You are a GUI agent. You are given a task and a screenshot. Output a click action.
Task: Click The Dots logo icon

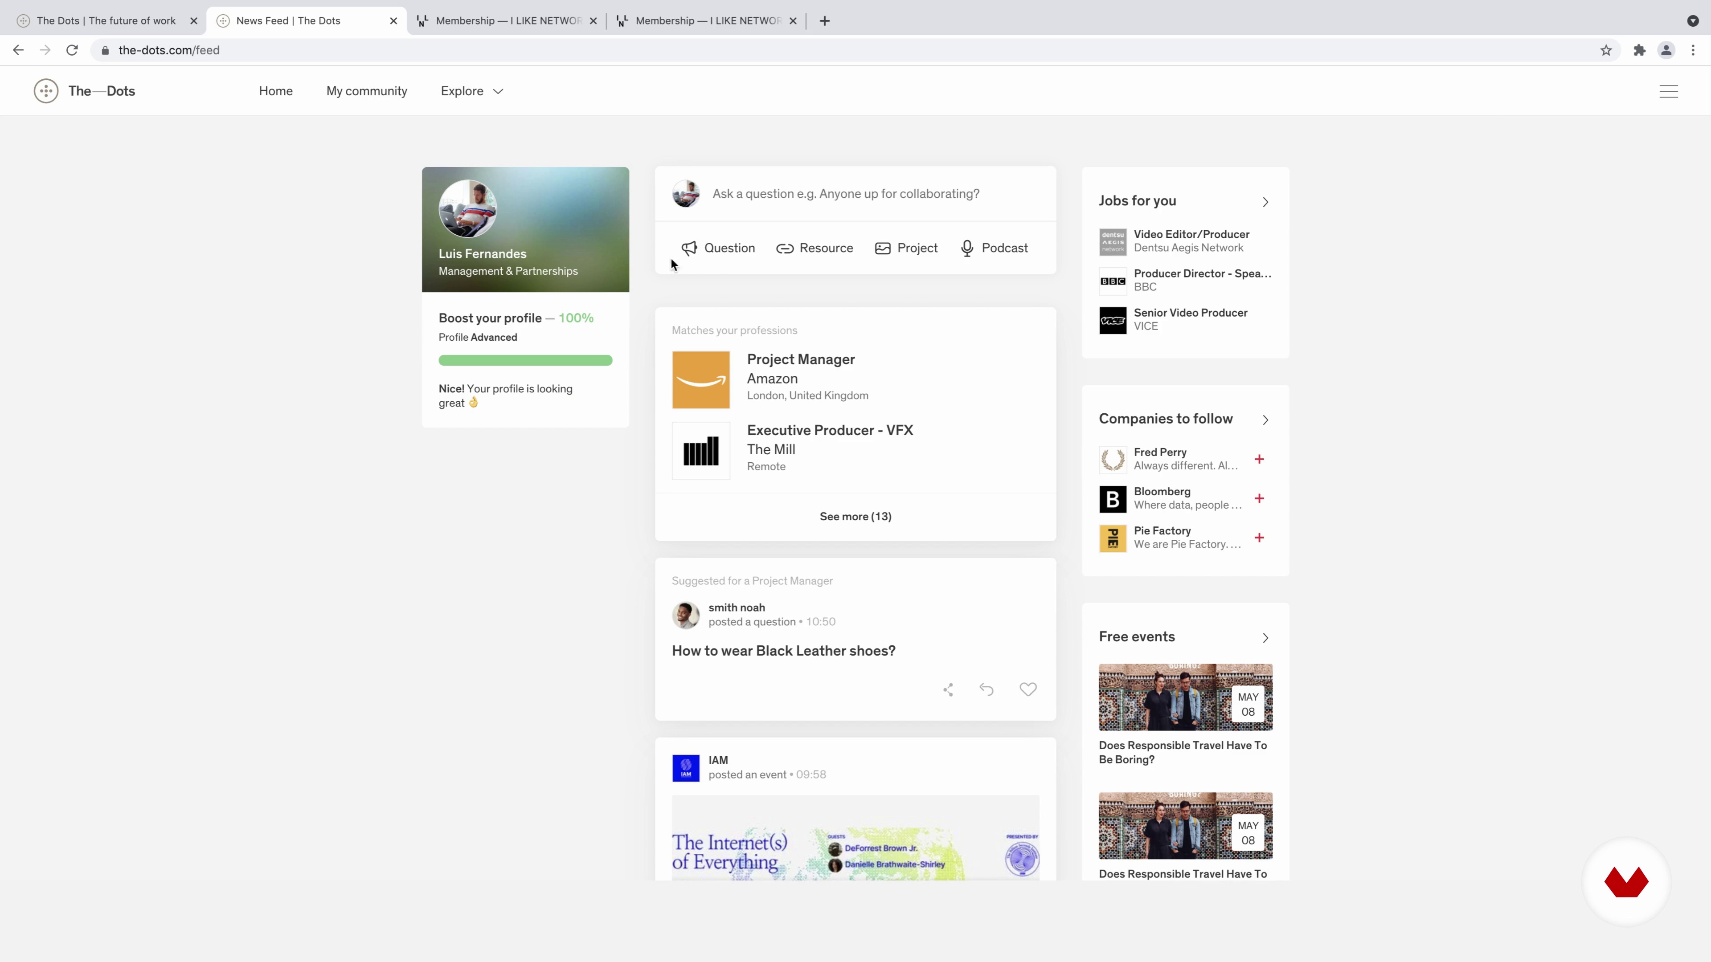(x=46, y=91)
